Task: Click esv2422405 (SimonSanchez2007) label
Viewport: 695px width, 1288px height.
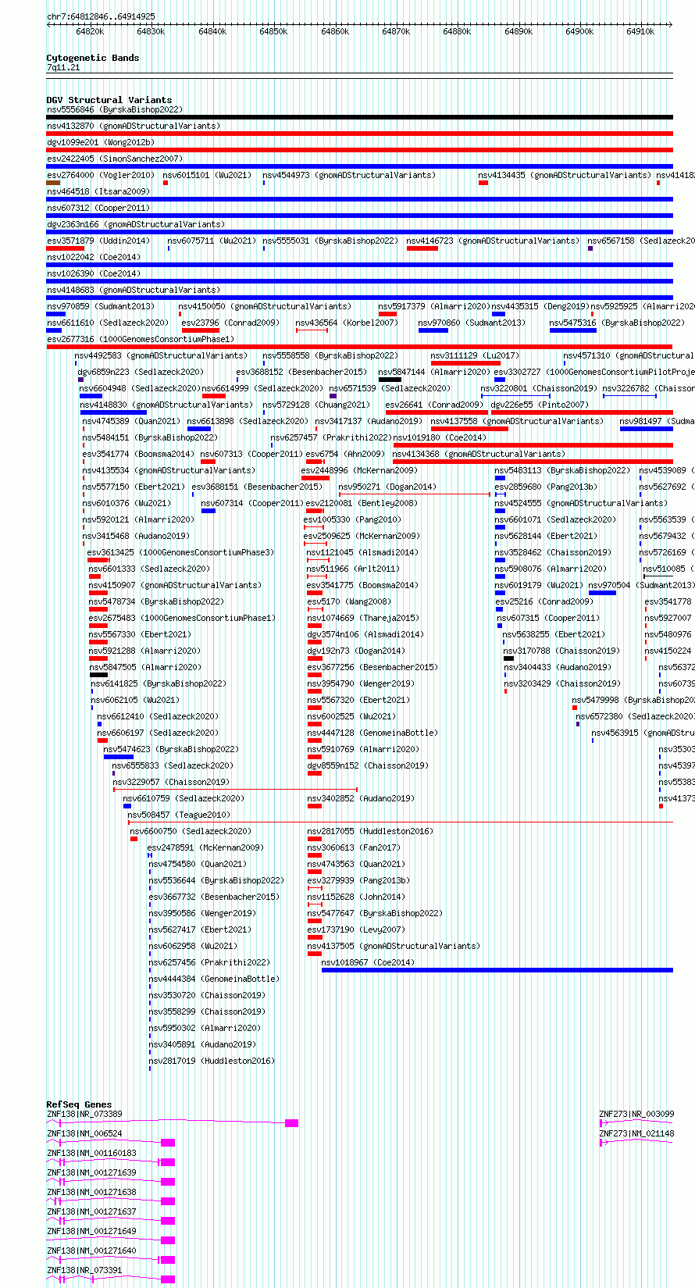Action: (x=115, y=159)
